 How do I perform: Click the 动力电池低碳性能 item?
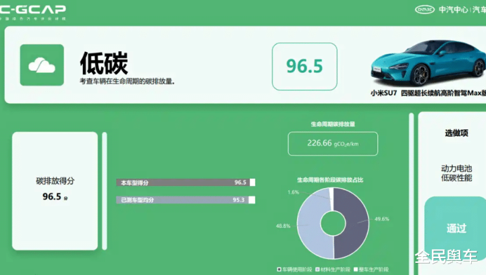coord(456,173)
